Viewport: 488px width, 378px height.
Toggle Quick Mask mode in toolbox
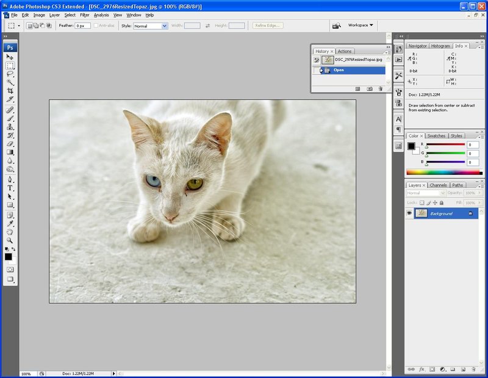pyautogui.click(x=10, y=269)
